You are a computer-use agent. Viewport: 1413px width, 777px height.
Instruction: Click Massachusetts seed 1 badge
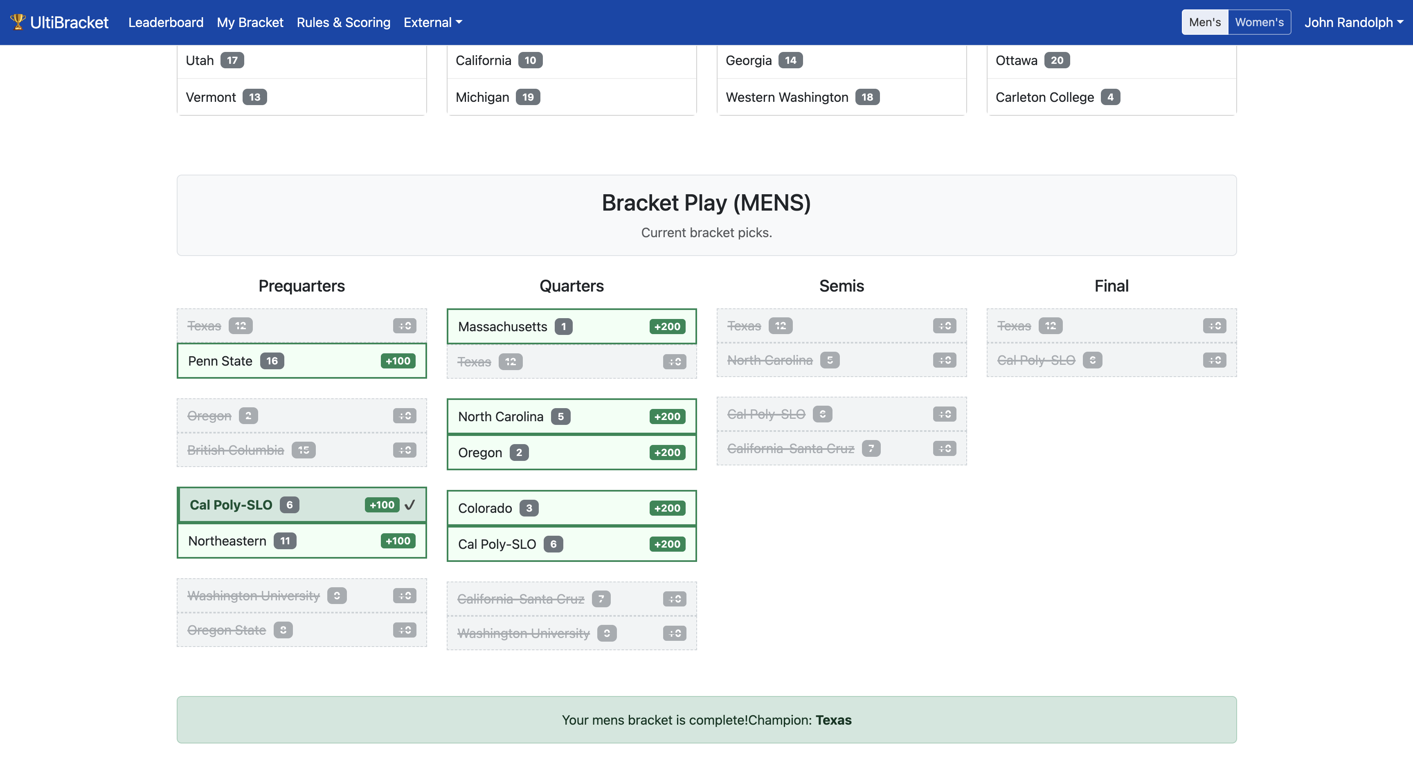pyautogui.click(x=563, y=326)
